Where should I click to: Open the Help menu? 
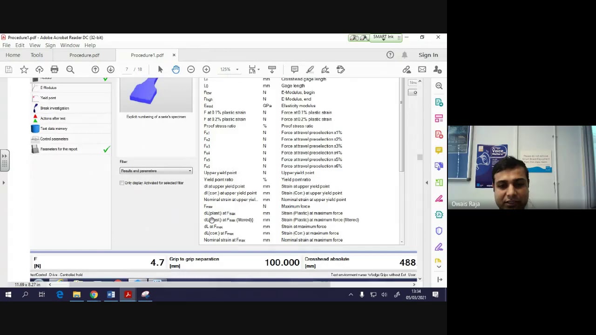pyautogui.click(x=90, y=45)
